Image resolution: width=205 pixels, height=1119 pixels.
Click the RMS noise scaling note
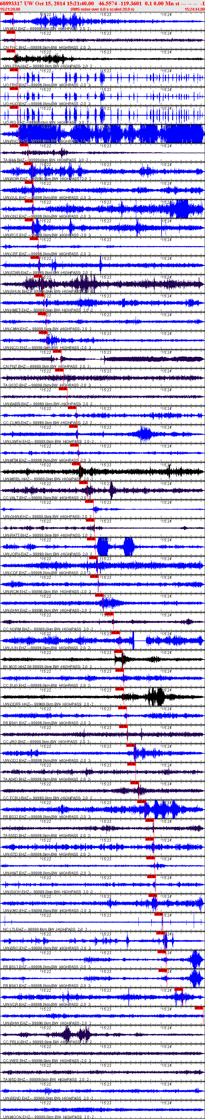click(x=102, y=9)
